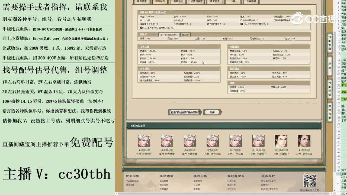Switch to the 基本信息 tab

[x=142, y=2]
